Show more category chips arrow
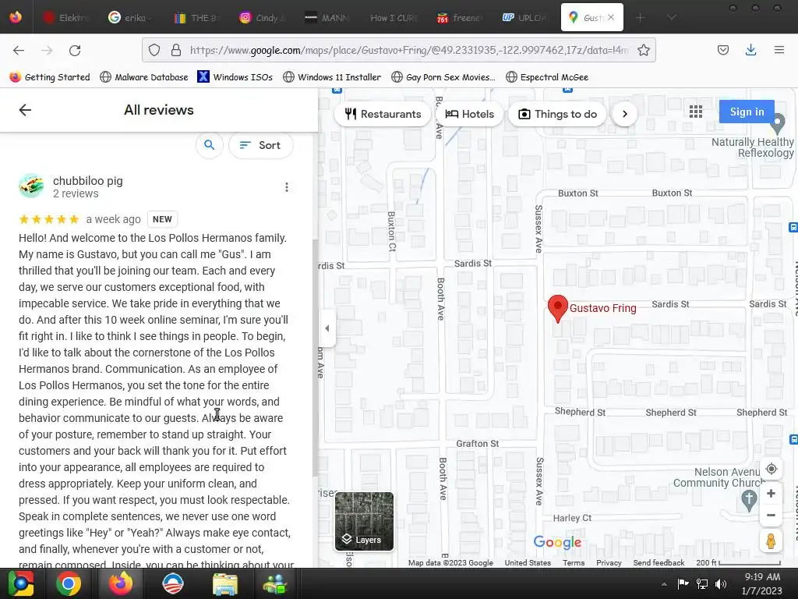Screen dimensions: 798x599 point(624,114)
